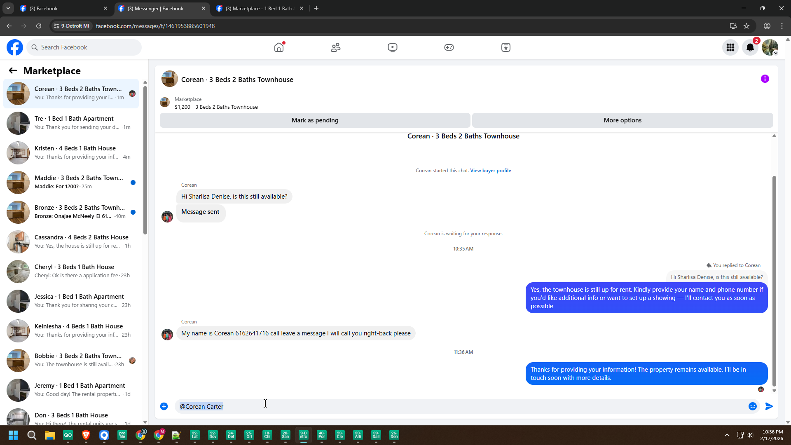791x445 pixels.
Task: Expand the browser tab search dropdown
Action: tap(8, 8)
